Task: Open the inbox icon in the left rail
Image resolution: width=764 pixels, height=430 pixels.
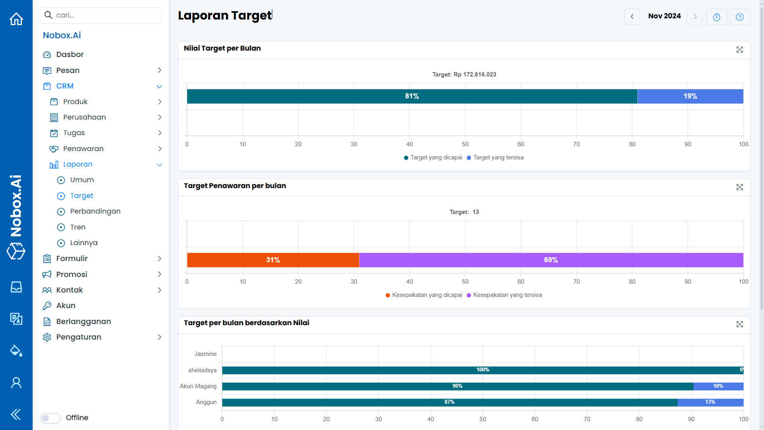Action: 16,287
